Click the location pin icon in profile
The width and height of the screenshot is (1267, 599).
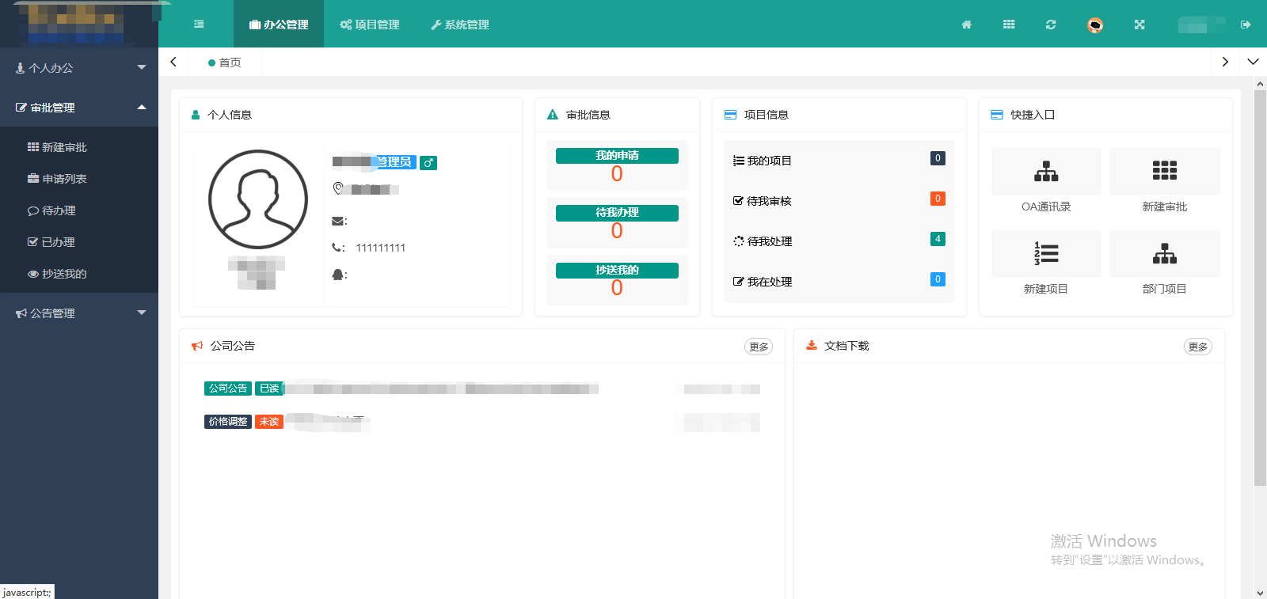338,188
